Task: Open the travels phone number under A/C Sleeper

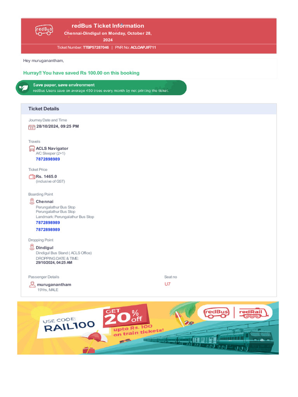Action: pos(48,159)
